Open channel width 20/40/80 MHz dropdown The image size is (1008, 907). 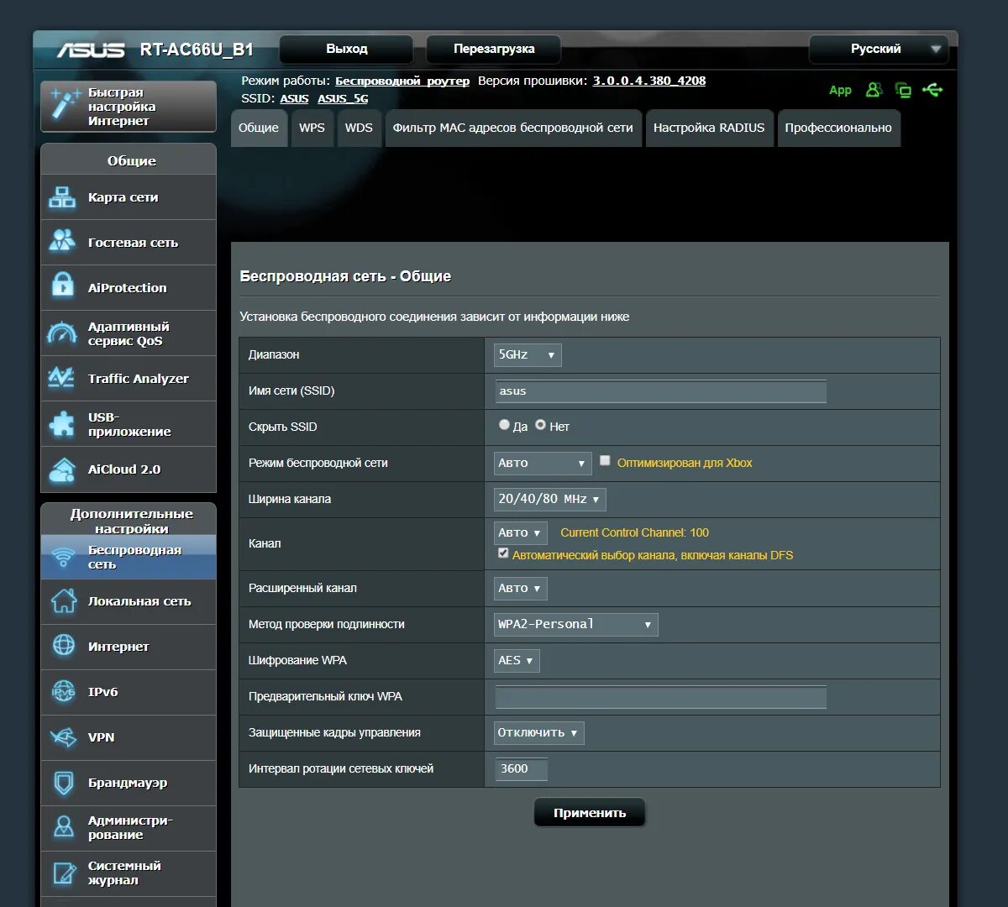549,500
